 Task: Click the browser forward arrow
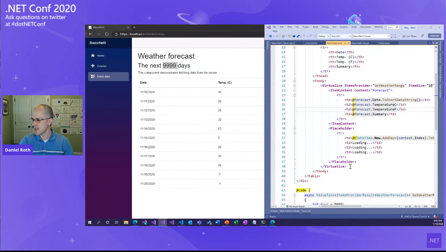point(98,34)
